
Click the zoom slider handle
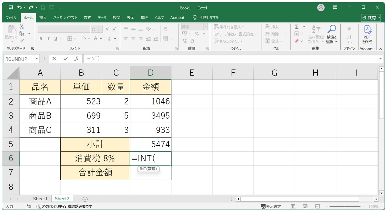[x=344, y=206]
